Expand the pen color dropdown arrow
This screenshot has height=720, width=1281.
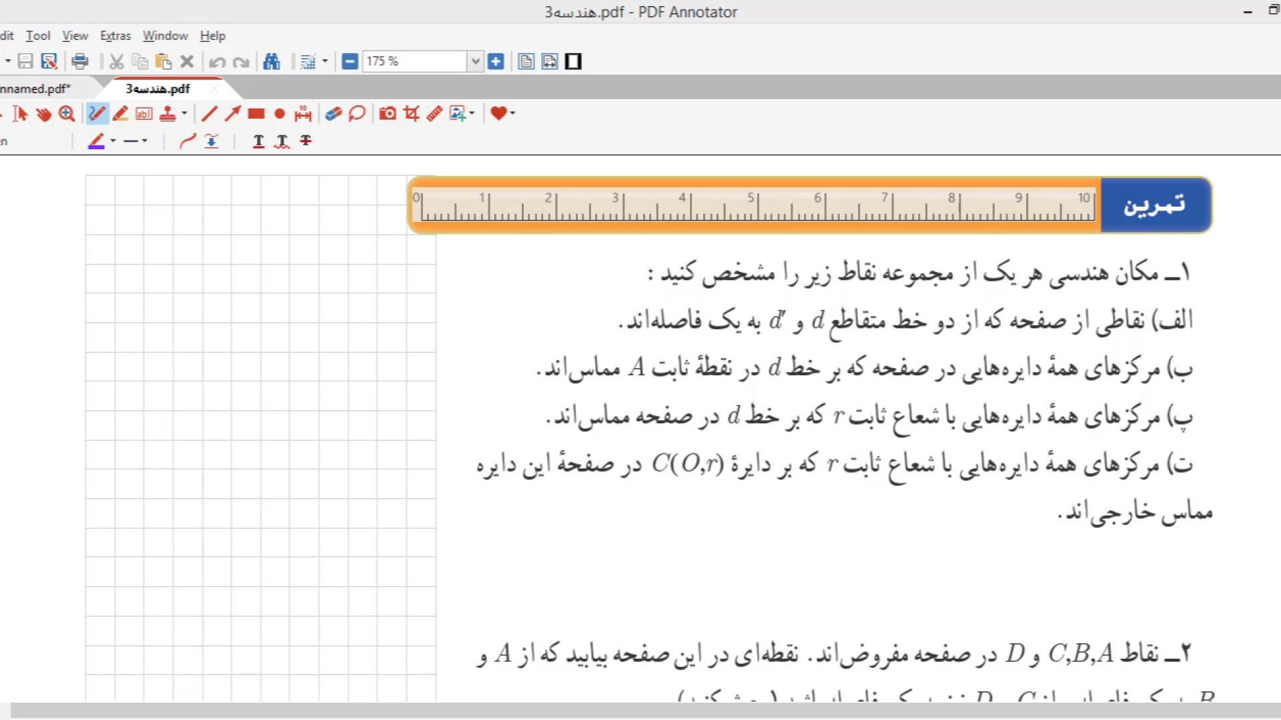pos(113,141)
